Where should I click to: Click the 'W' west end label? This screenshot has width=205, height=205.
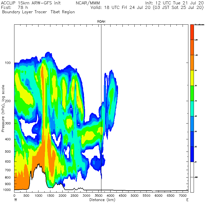(x=16, y=200)
